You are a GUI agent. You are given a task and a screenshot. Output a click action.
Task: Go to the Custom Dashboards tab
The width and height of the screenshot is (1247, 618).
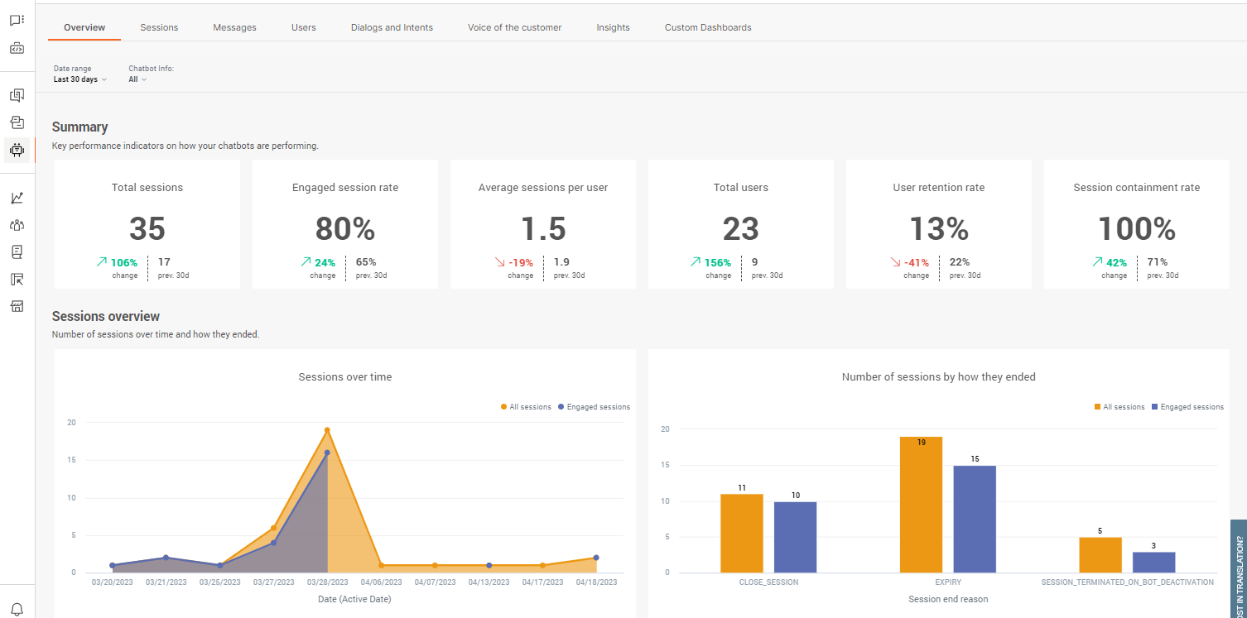point(708,27)
